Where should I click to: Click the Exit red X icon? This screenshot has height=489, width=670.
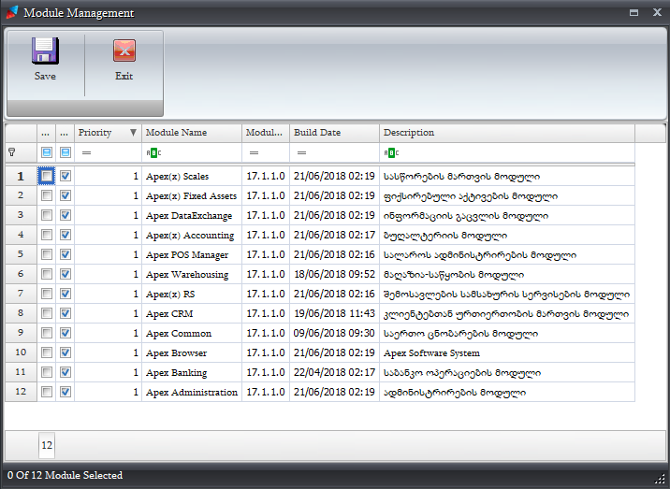click(124, 50)
